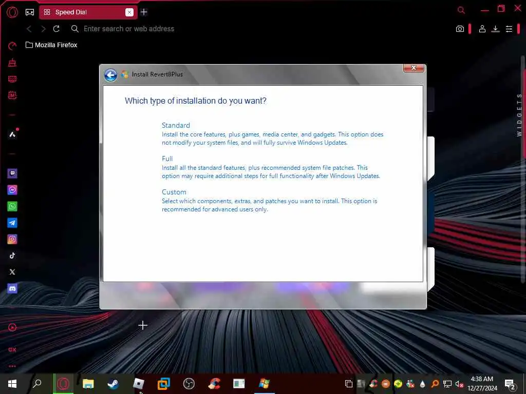
Task: Open VirtualBox from taskbar
Action: (x=164, y=384)
